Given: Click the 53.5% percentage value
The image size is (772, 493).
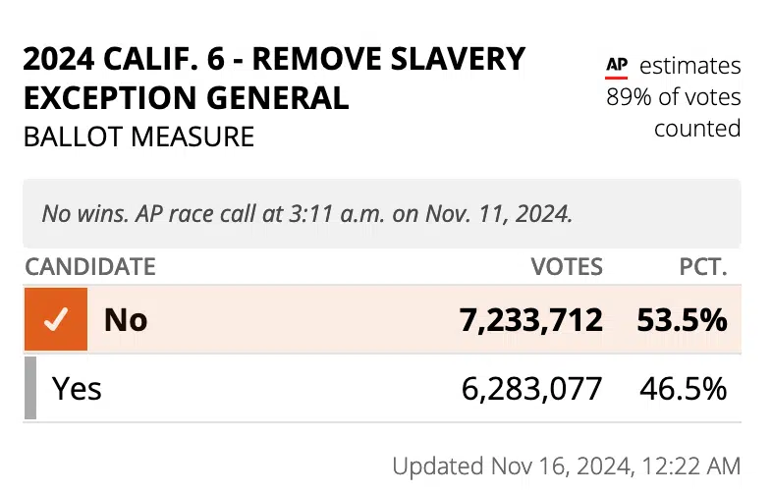Looking at the screenshot, I should [682, 319].
